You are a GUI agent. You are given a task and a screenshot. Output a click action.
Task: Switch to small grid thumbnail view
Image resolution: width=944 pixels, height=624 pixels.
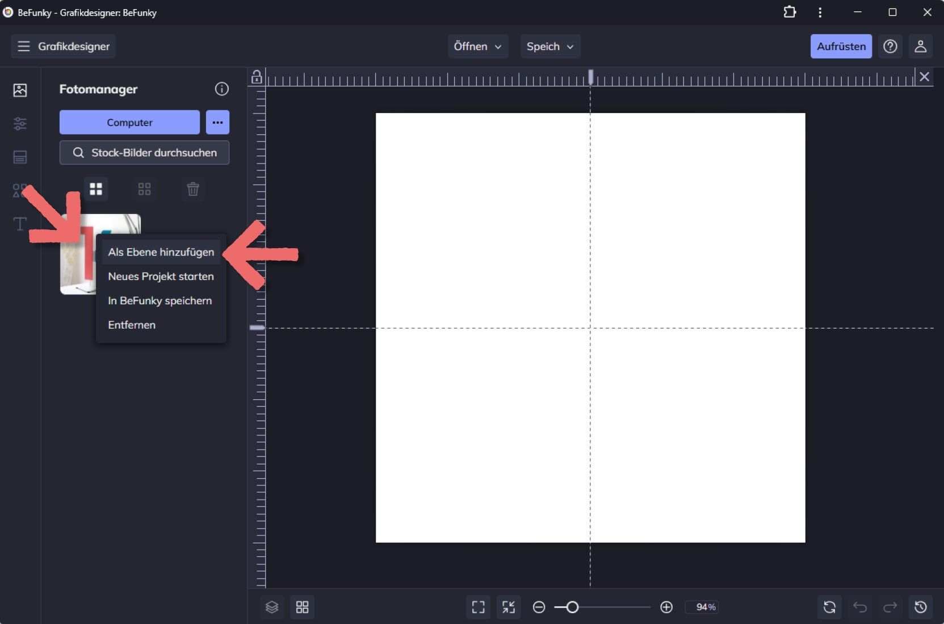point(144,189)
